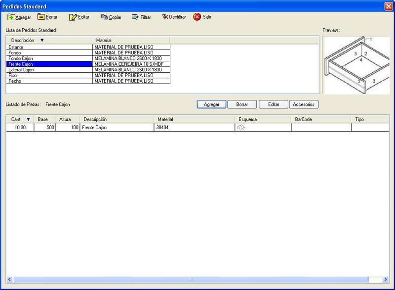Screen dimensions: 395x290
Task: Click the Material column header in order list
Action: point(131,40)
